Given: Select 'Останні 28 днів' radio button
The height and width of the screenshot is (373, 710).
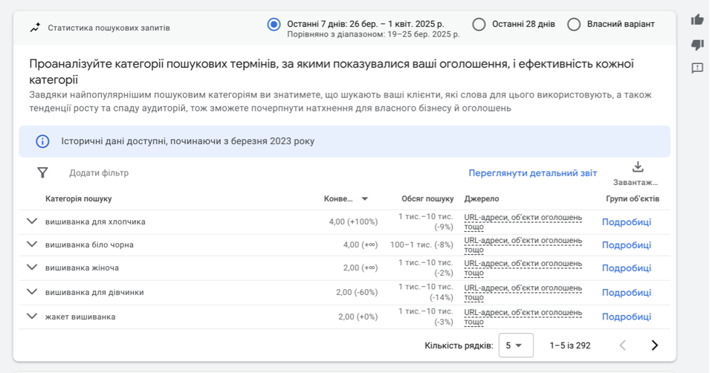Looking at the screenshot, I should point(479,25).
